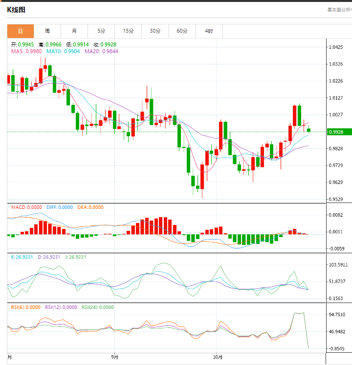Screen dimensions: 352x365
Task: Open the 30分 interval tab
Action: 155,31
